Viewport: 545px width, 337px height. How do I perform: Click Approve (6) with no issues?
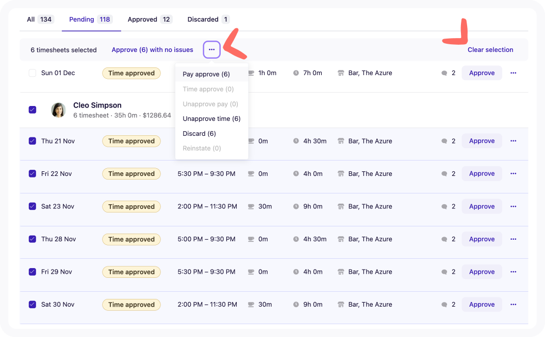152,49
